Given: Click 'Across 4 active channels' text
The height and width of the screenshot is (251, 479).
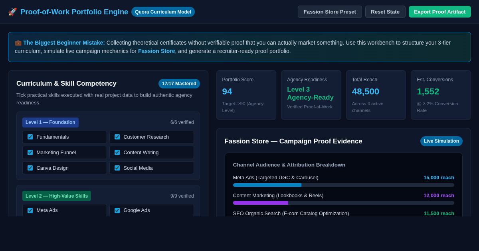Looking at the screenshot, I should [x=368, y=107].
